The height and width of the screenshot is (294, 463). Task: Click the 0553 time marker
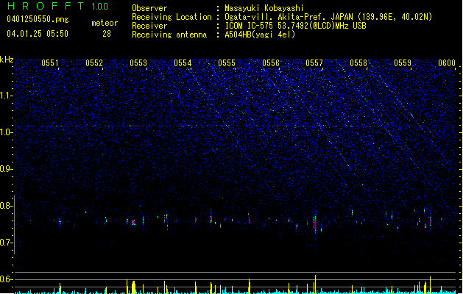(138, 63)
